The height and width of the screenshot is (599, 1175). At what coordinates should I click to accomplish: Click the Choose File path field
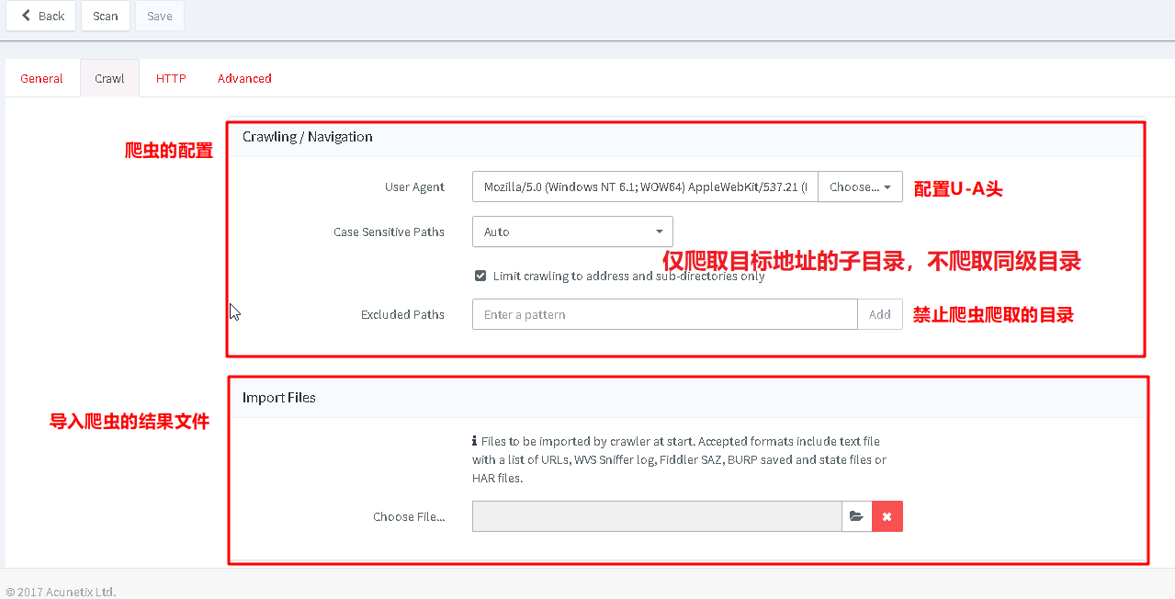point(657,516)
